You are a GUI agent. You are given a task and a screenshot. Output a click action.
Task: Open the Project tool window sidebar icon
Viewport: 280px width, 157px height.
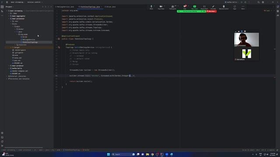2,7
